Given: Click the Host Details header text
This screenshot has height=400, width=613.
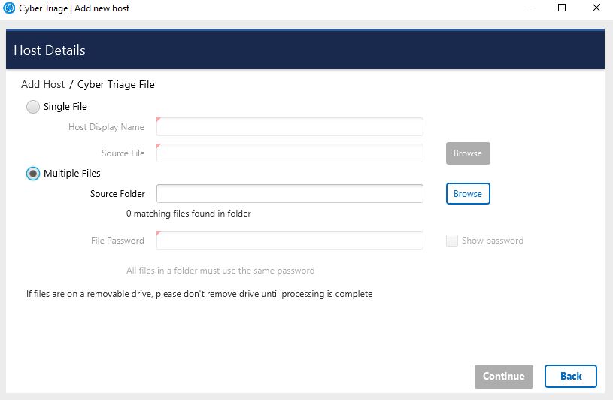Looking at the screenshot, I should pos(49,50).
